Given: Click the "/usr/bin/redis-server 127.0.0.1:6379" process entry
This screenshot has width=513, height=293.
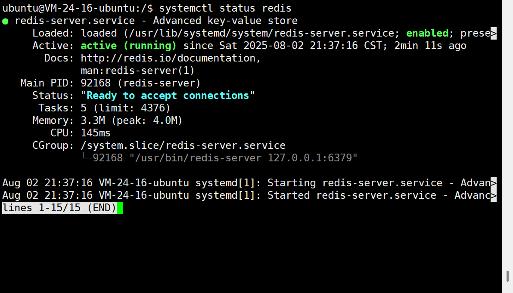Looking at the screenshot, I should tap(244, 158).
